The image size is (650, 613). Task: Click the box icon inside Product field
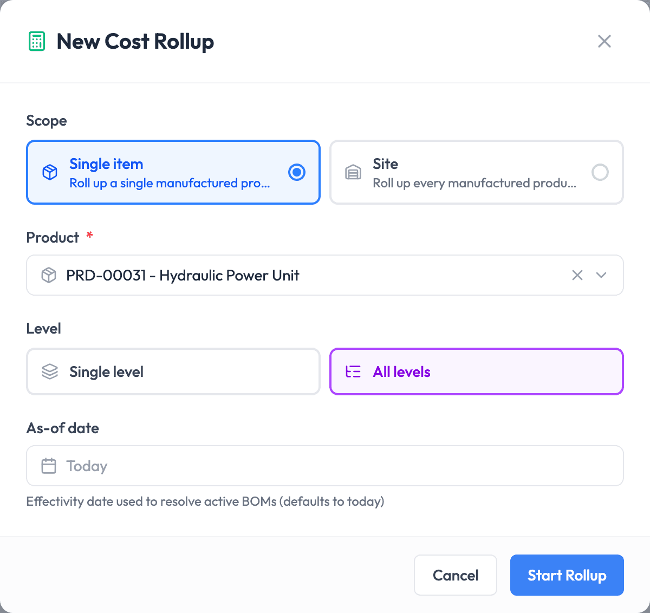49,275
